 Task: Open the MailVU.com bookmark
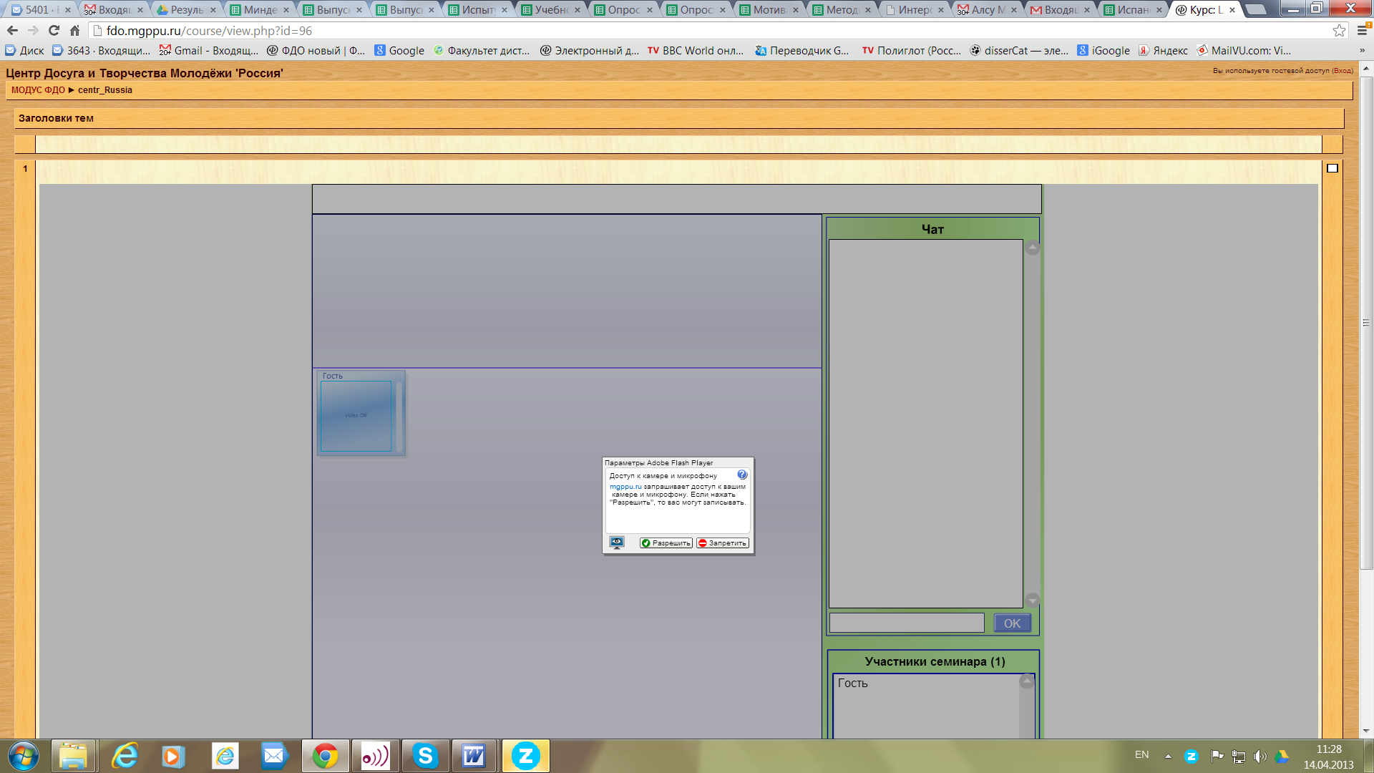1244,51
